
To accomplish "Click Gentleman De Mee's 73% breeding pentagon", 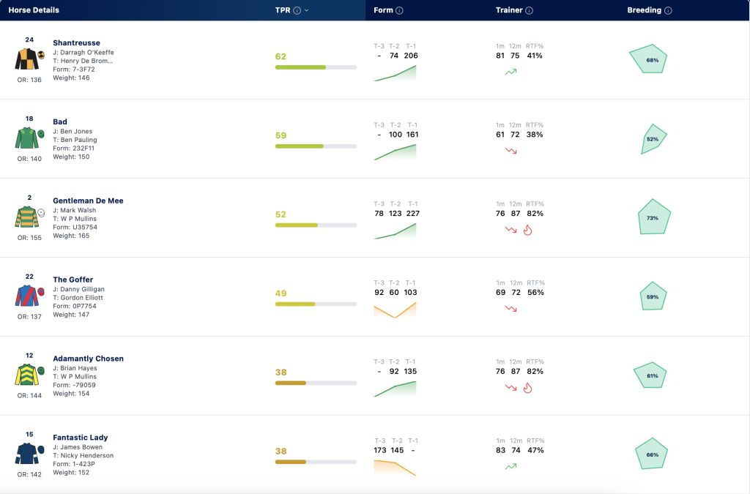I will tap(654, 217).
